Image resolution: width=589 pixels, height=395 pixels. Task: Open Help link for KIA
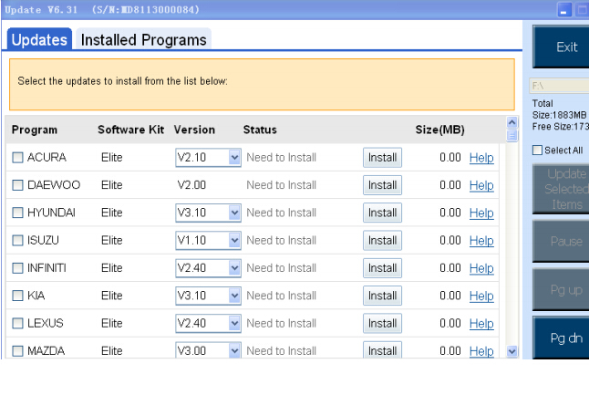[481, 296]
